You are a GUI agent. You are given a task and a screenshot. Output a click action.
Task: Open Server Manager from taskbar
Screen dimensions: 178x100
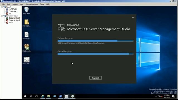pos(55,96)
